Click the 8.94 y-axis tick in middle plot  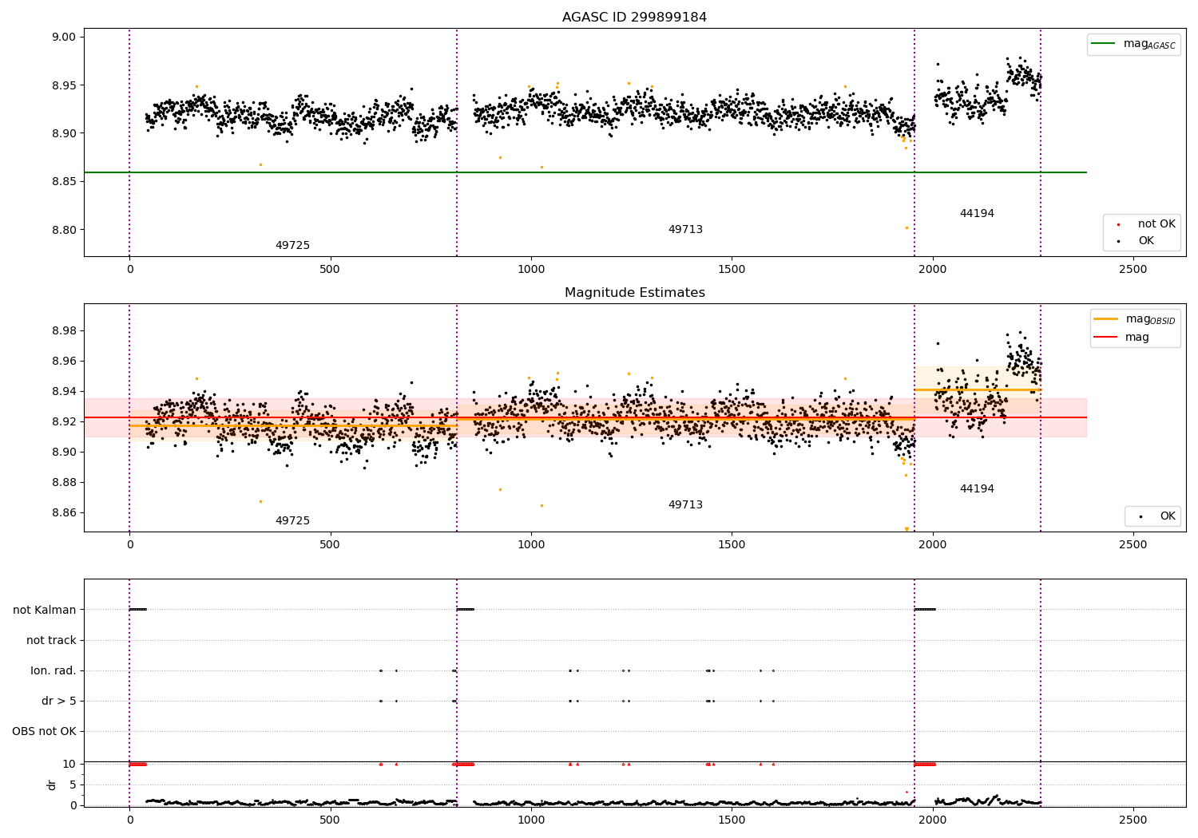(65, 391)
